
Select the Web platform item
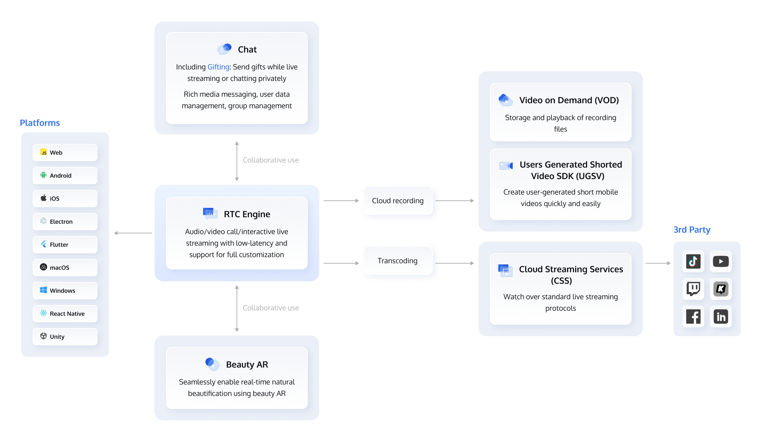(65, 152)
